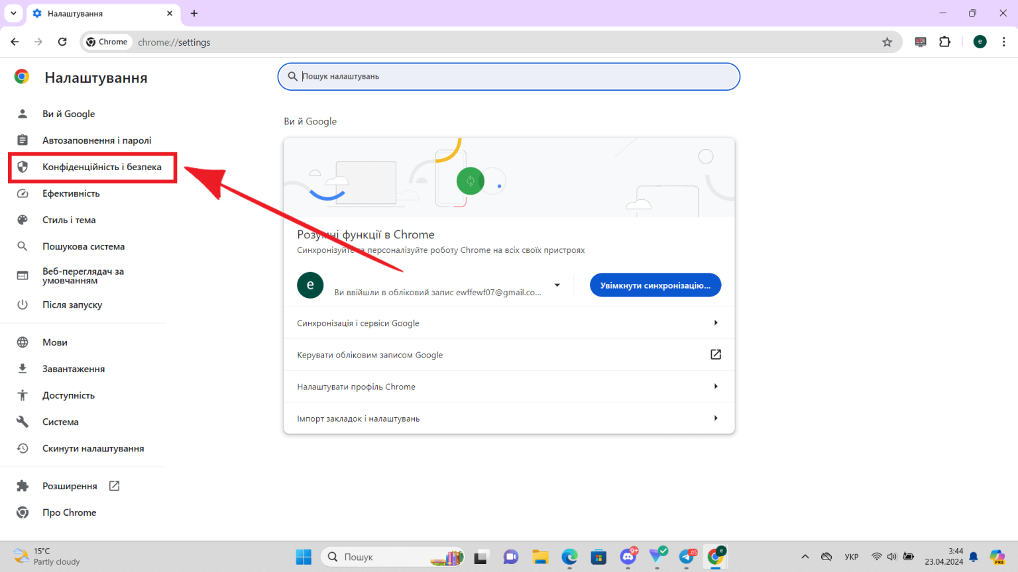This screenshot has height=572, width=1018.
Task: Open the Chrome three-dot menu
Action: click(1003, 41)
